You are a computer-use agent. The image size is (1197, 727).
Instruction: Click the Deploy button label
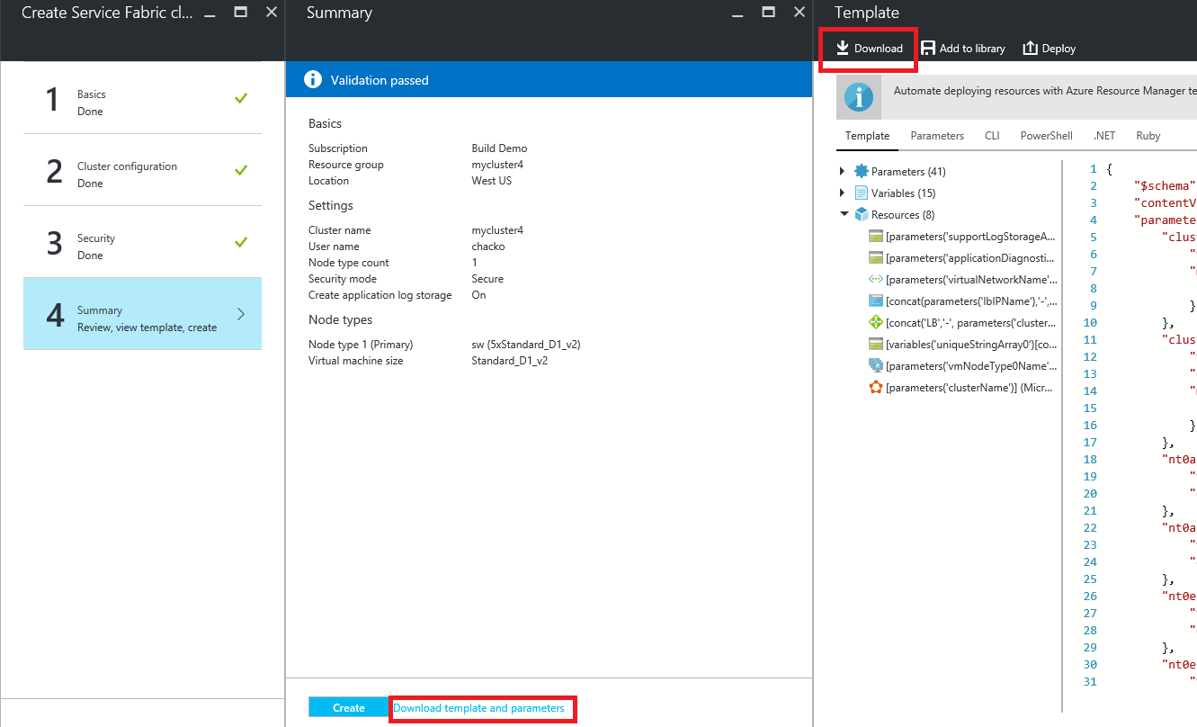[x=1059, y=49]
